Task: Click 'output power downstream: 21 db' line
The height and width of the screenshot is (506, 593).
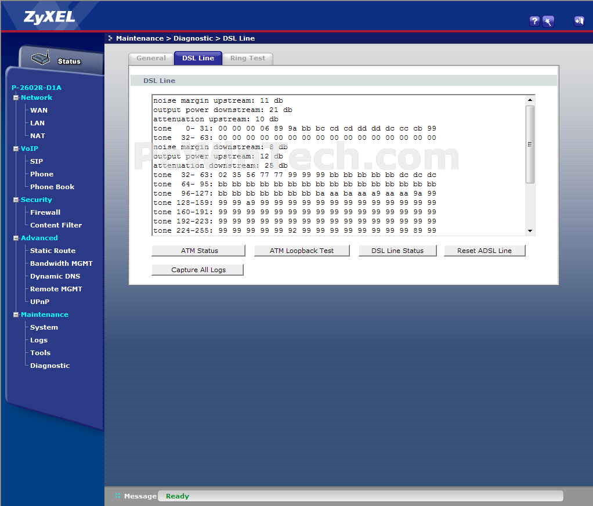Action: [223, 110]
